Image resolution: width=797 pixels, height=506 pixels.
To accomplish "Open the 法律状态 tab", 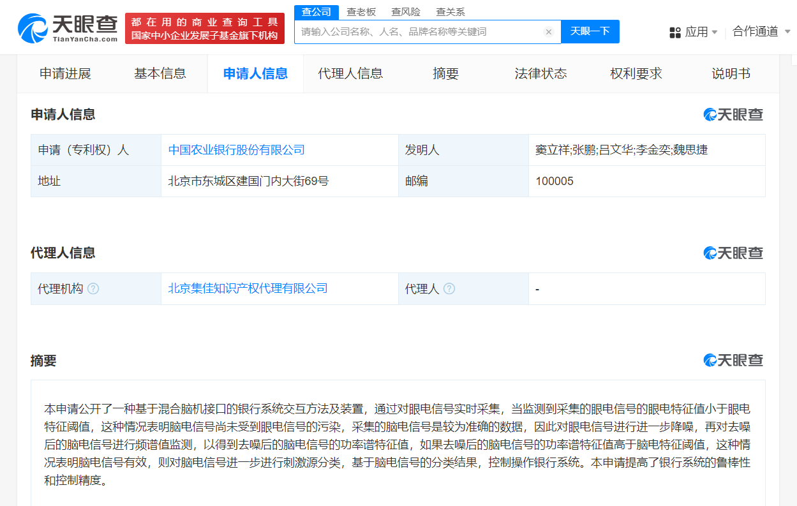I will [x=540, y=73].
